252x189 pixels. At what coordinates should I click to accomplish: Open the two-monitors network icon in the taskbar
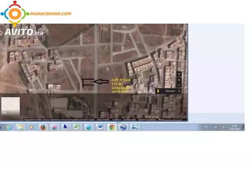(x=66, y=128)
